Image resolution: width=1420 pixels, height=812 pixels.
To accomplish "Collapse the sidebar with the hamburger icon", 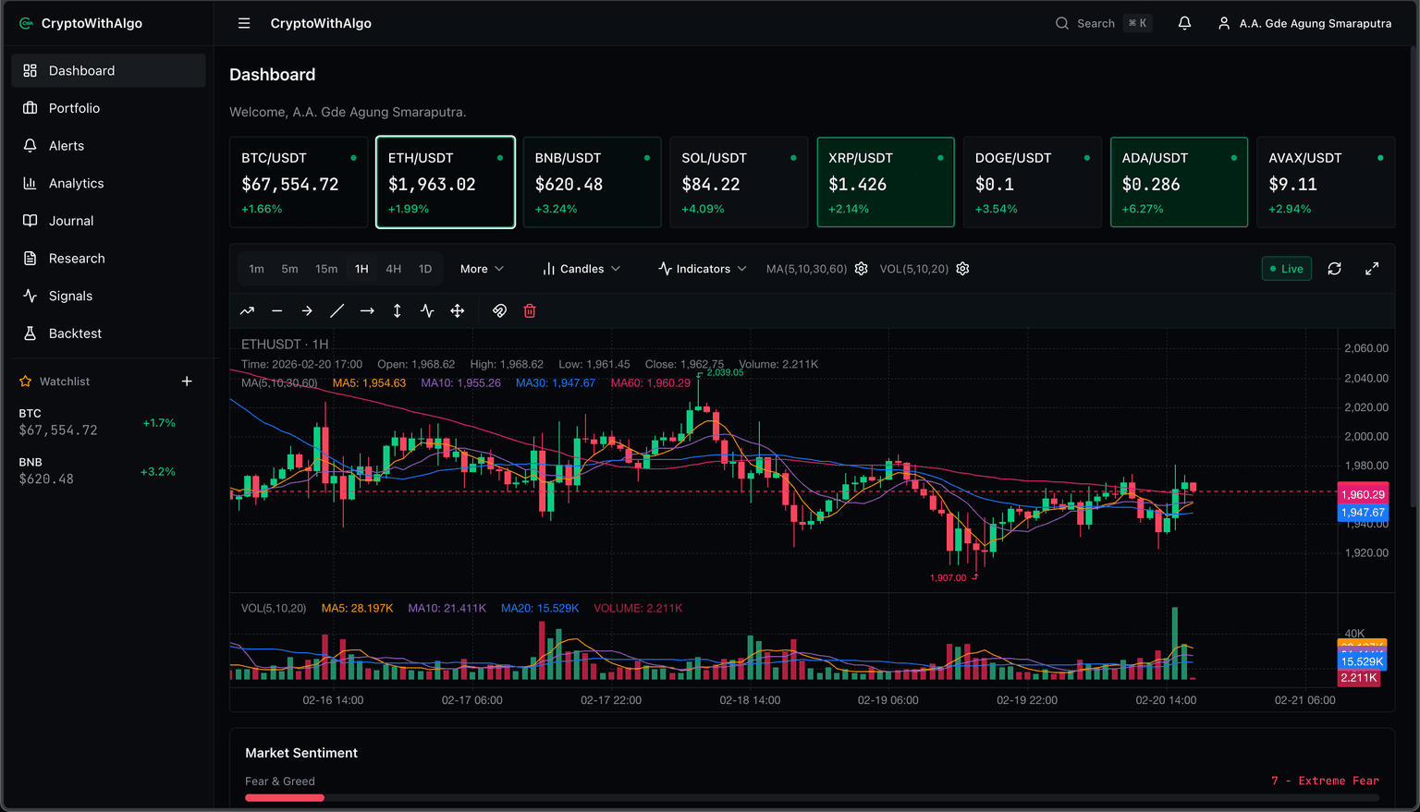I will tap(244, 23).
